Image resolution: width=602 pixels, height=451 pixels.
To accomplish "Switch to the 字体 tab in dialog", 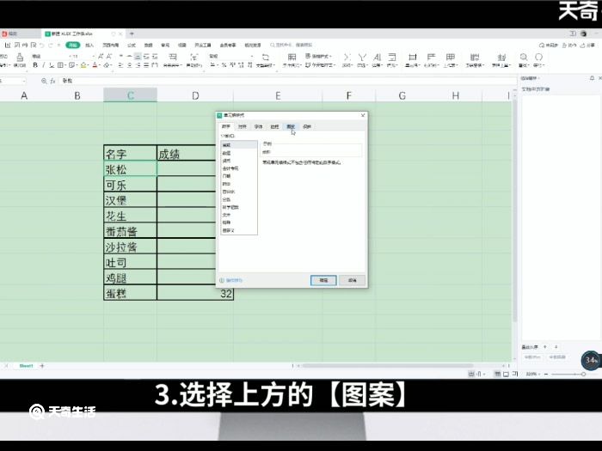I will tap(259, 126).
